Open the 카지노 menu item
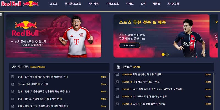The height and width of the screenshot is (110, 220). pos(130,4)
